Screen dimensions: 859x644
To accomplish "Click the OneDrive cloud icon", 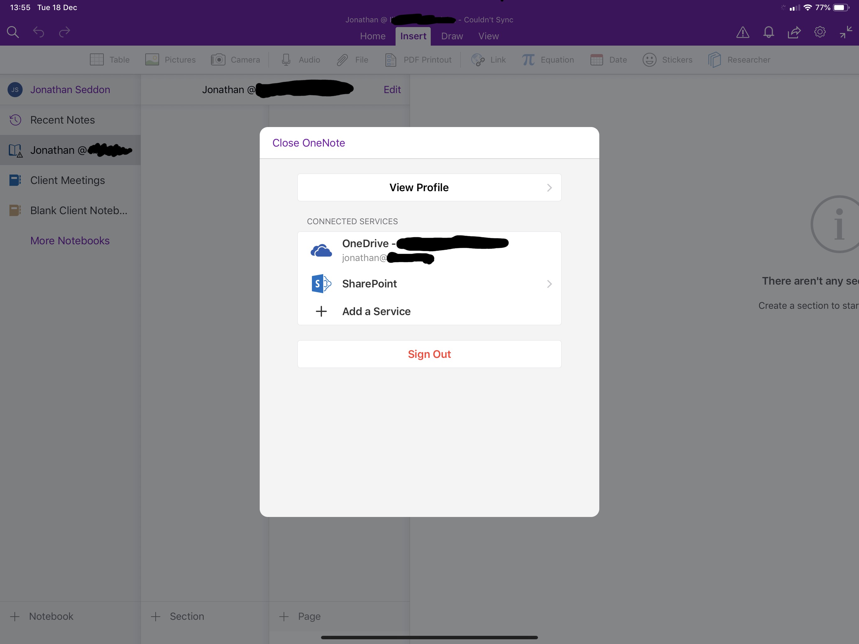I will click(321, 251).
